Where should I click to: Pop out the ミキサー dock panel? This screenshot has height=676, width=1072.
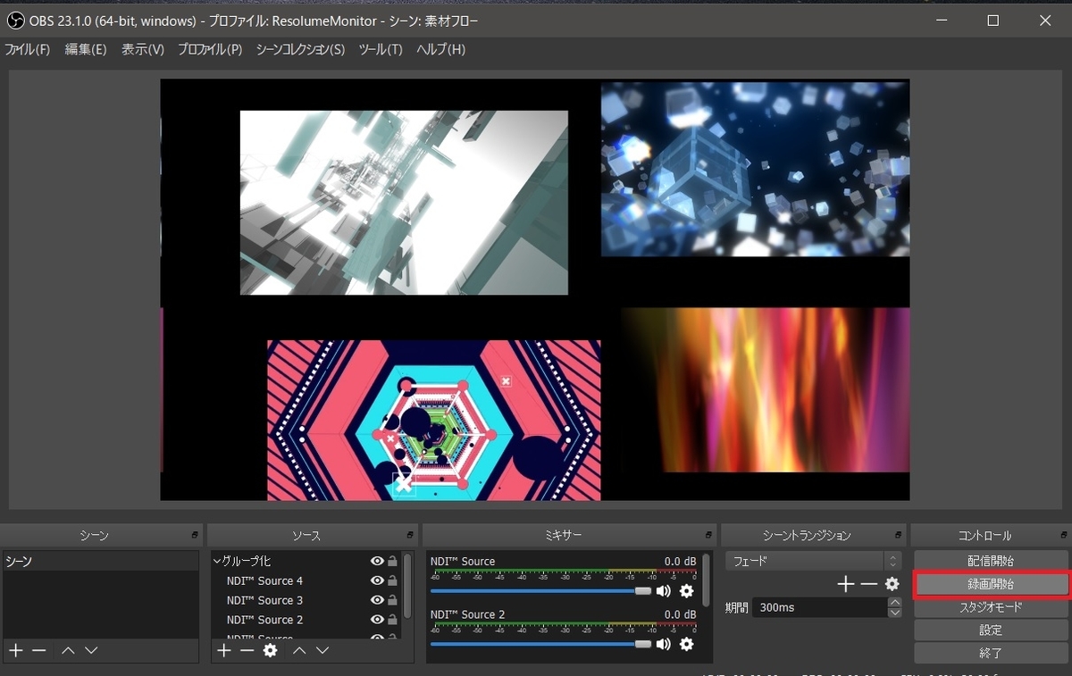click(x=708, y=535)
